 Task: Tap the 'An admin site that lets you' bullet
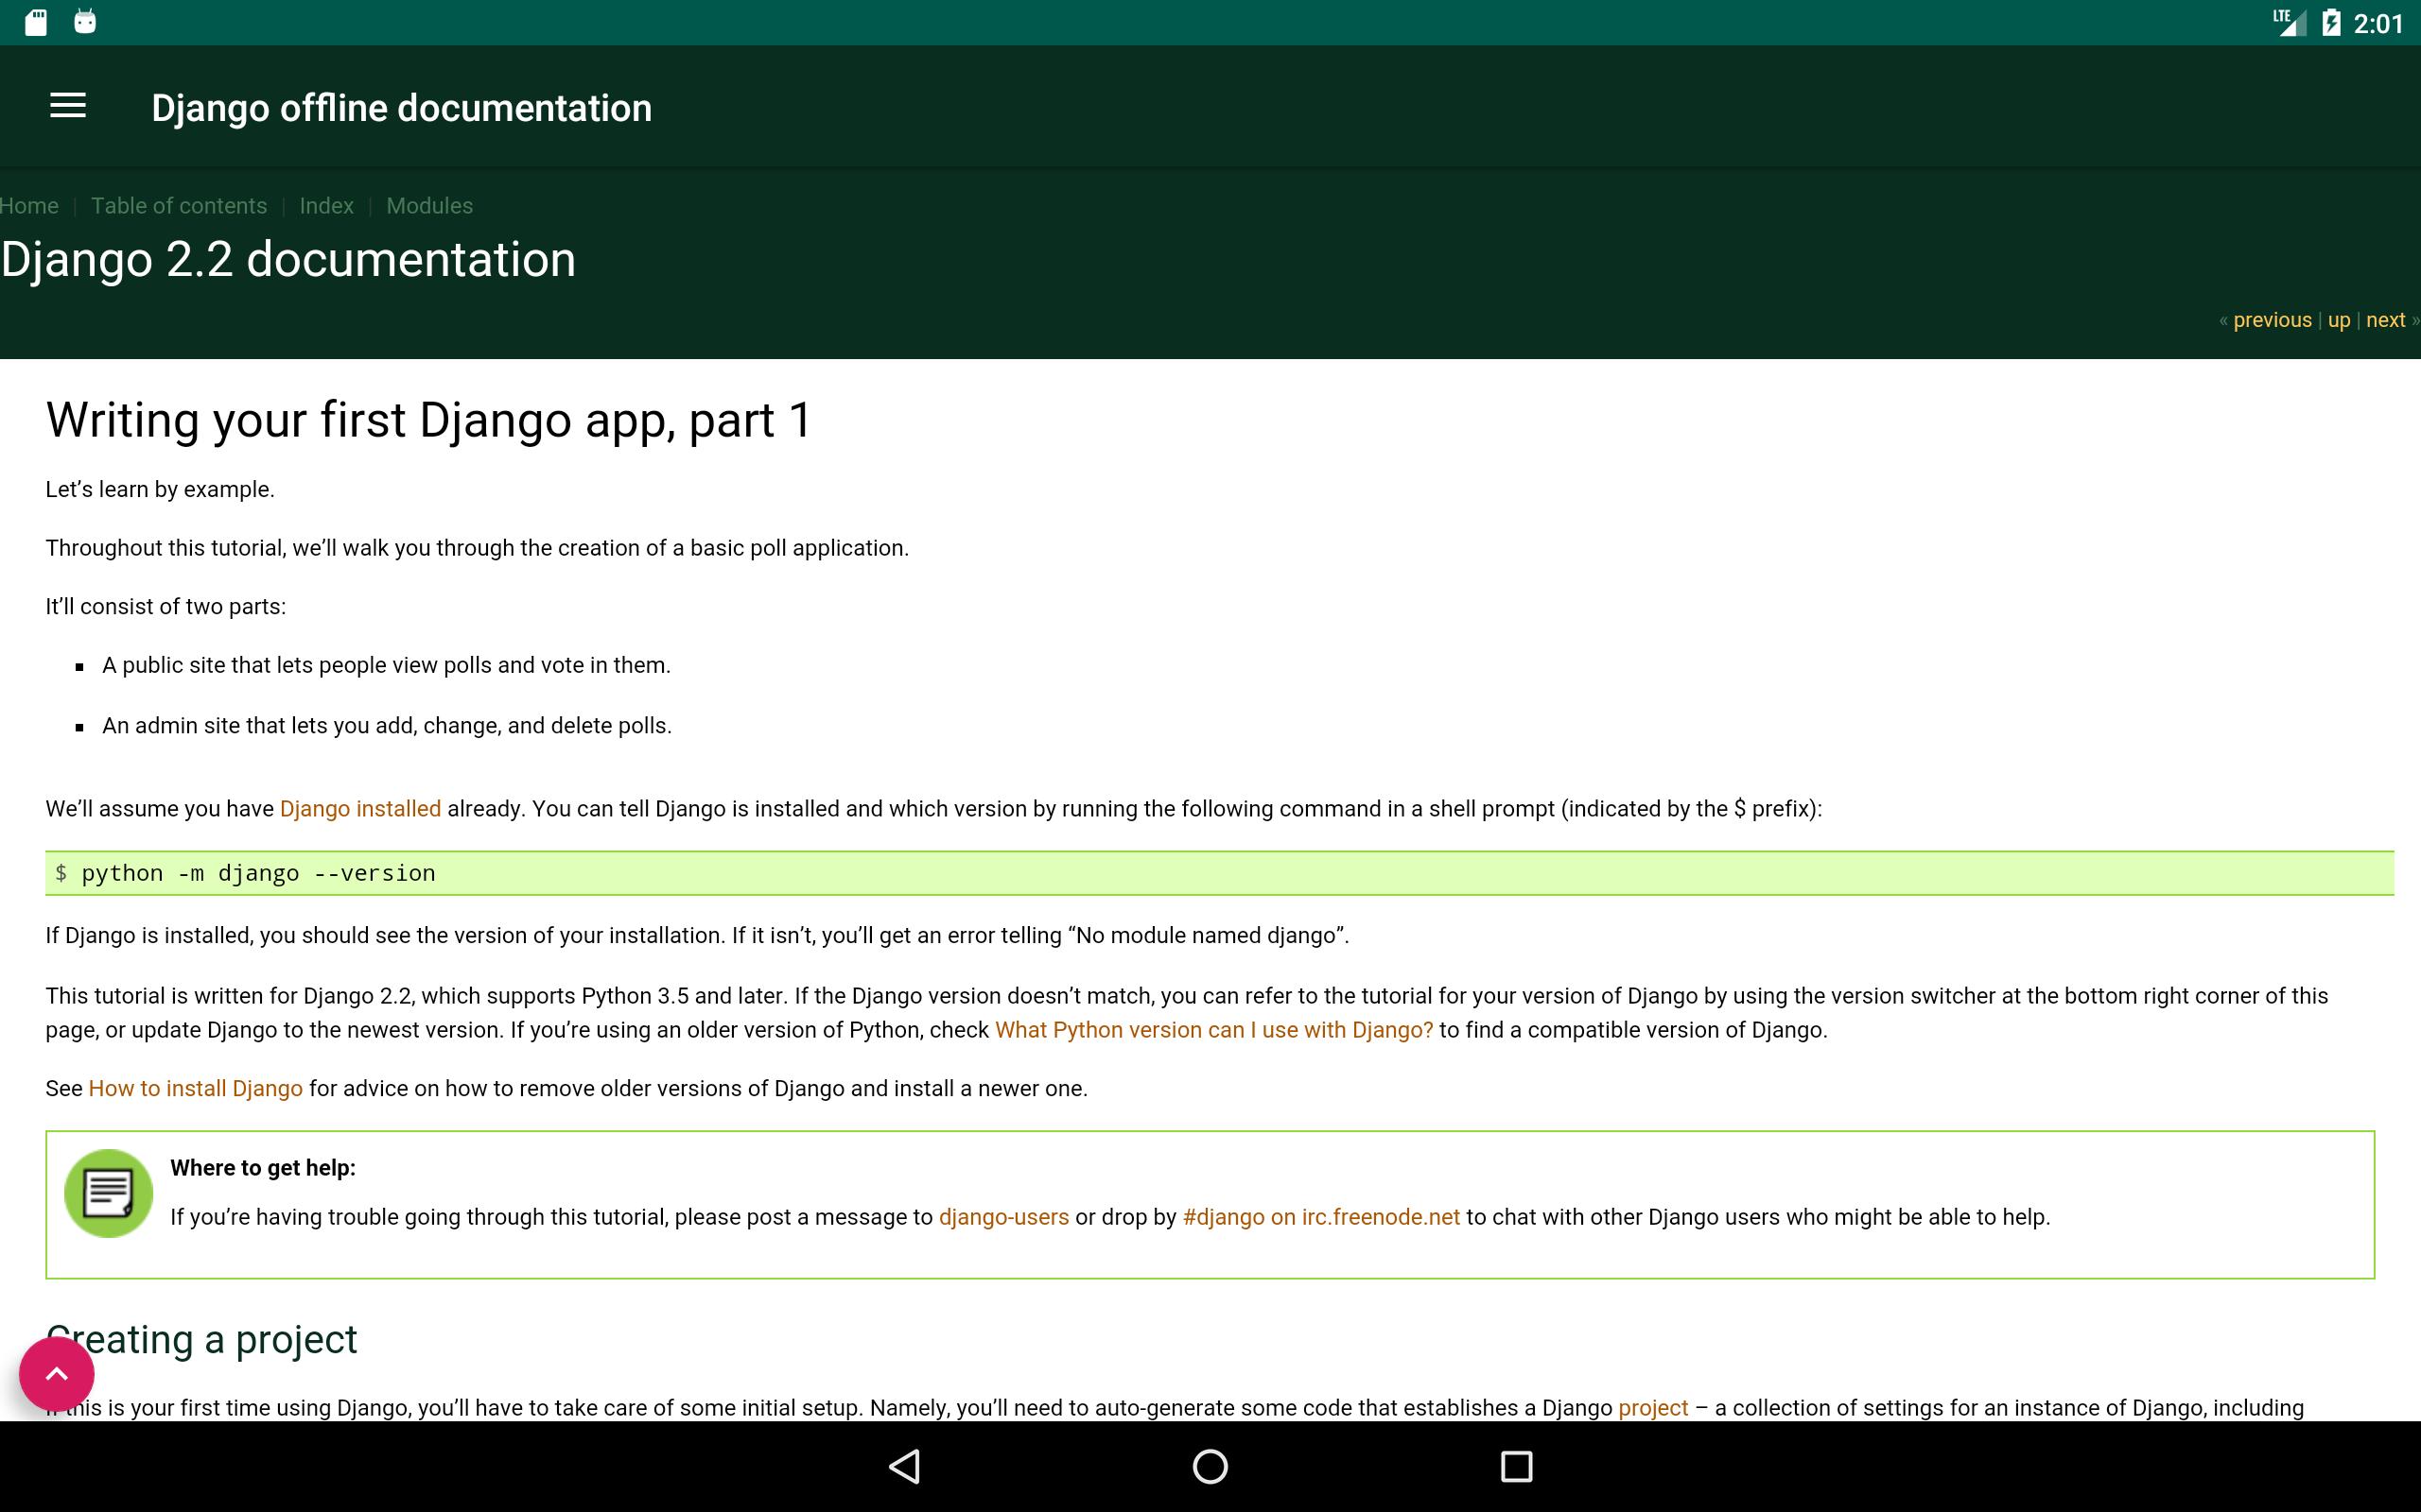[387, 725]
